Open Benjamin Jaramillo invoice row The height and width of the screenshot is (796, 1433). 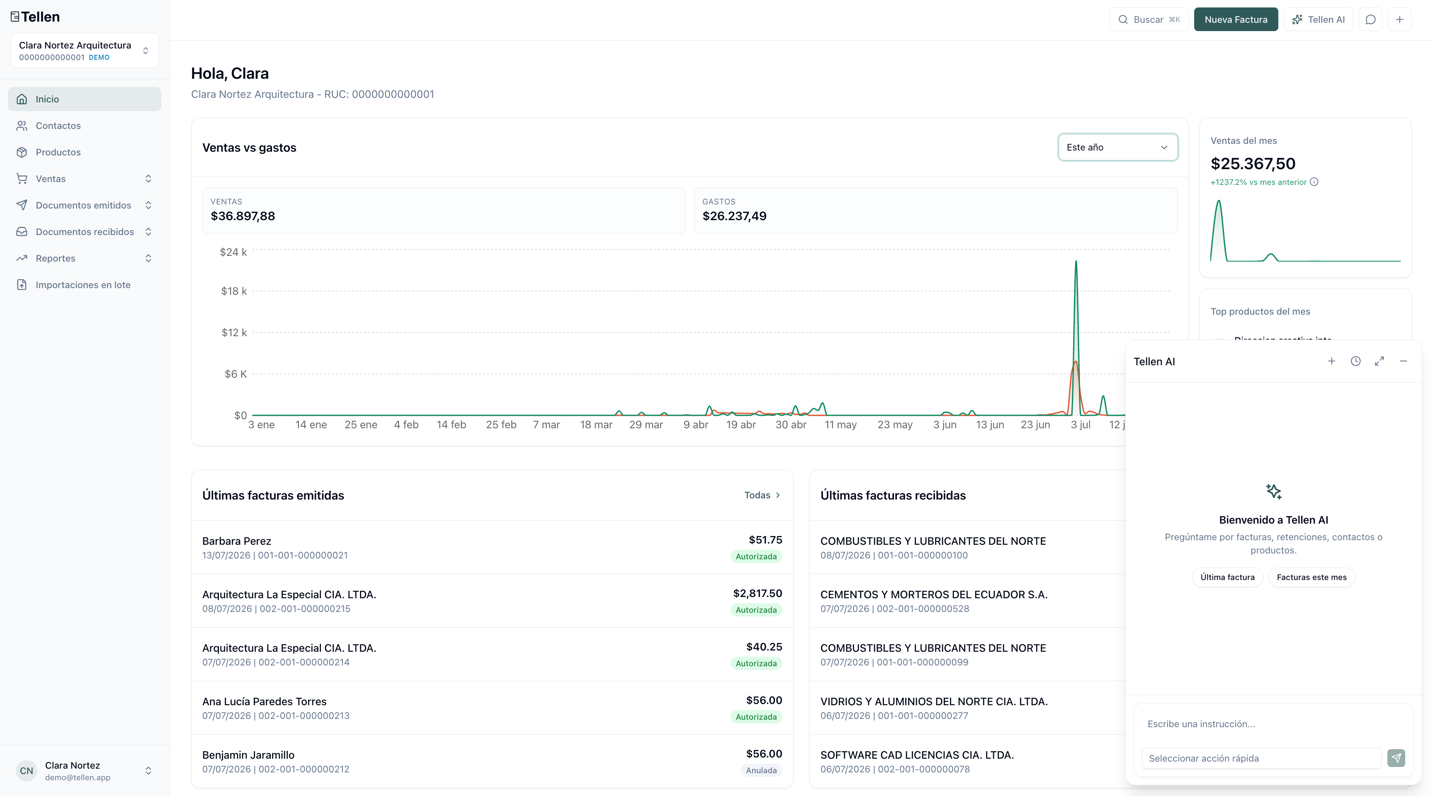tap(492, 762)
